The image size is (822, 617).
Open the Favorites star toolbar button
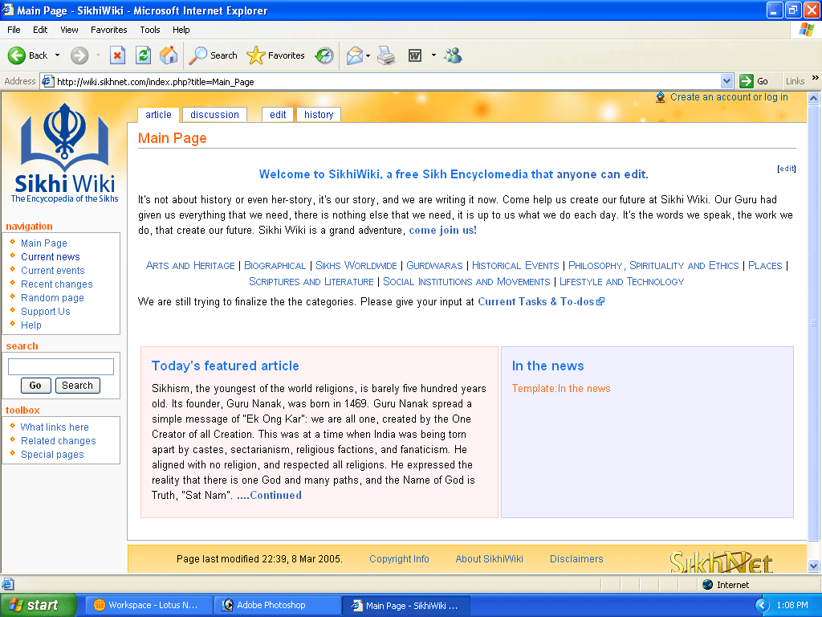(x=276, y=55)
